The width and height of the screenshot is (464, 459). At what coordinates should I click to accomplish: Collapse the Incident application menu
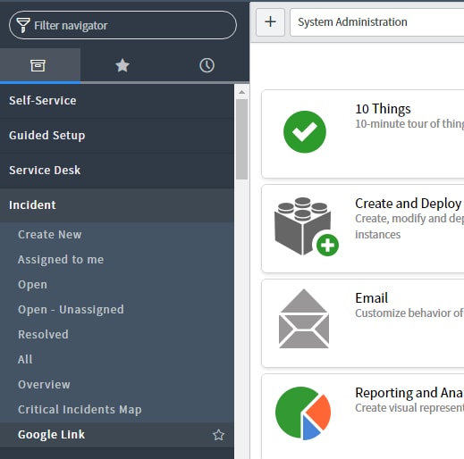[x=117, y=205]
